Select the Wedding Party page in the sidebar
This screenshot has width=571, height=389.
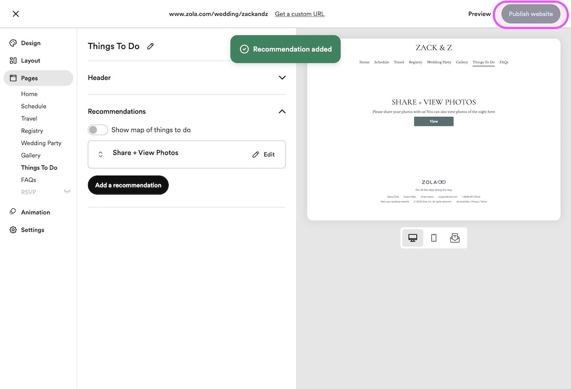point(41,143)
